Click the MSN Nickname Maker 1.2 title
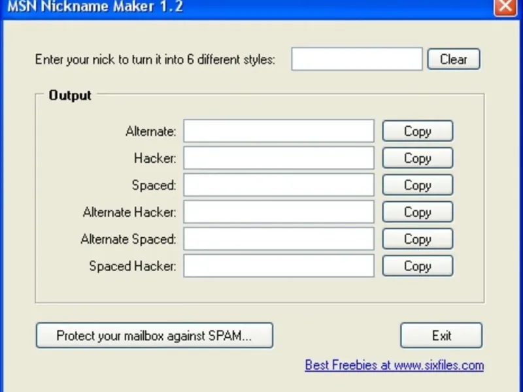Image resolution: width=523 pixels, height=392 pixels. [95, 7]
